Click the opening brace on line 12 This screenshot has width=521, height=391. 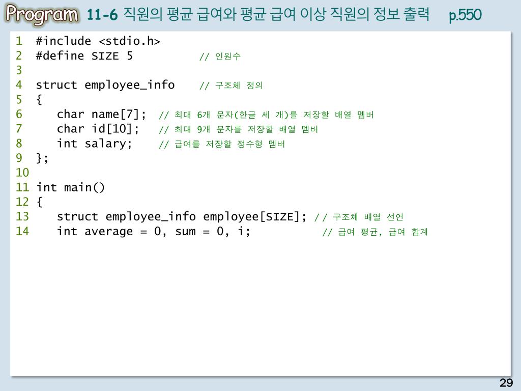pos(39,202)
